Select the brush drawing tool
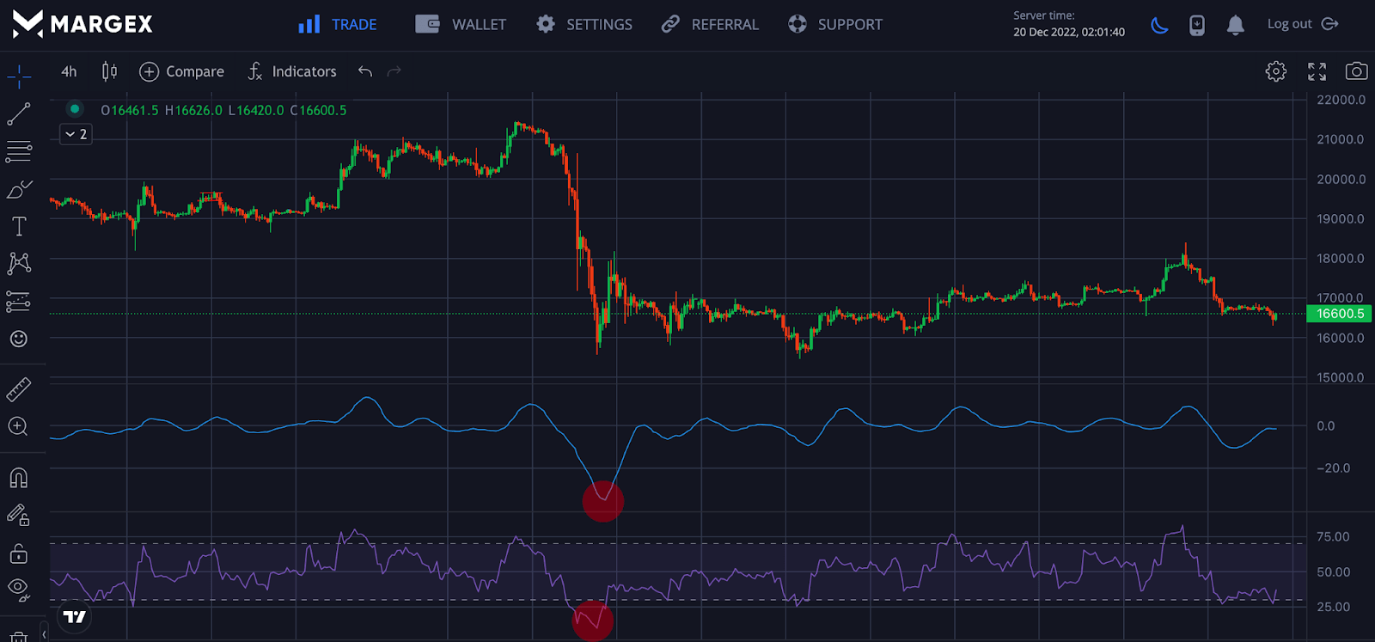The width and height of the screenshot is (1375, 642). [x=19, y=189]
